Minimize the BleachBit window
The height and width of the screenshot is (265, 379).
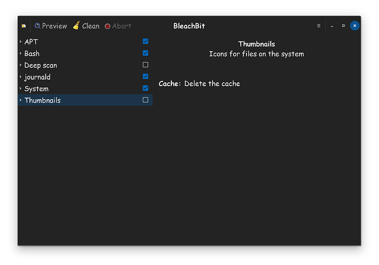coord(332,26)
